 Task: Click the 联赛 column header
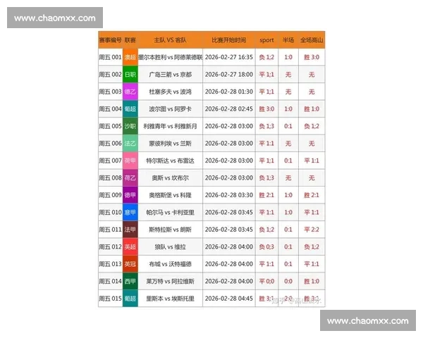click(130, 40)
